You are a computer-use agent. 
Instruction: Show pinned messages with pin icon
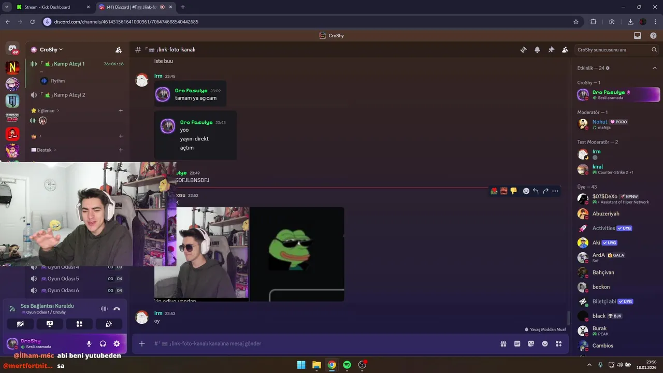(x=551, y=50)
